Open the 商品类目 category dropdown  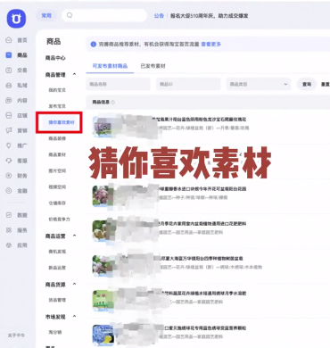259,84
